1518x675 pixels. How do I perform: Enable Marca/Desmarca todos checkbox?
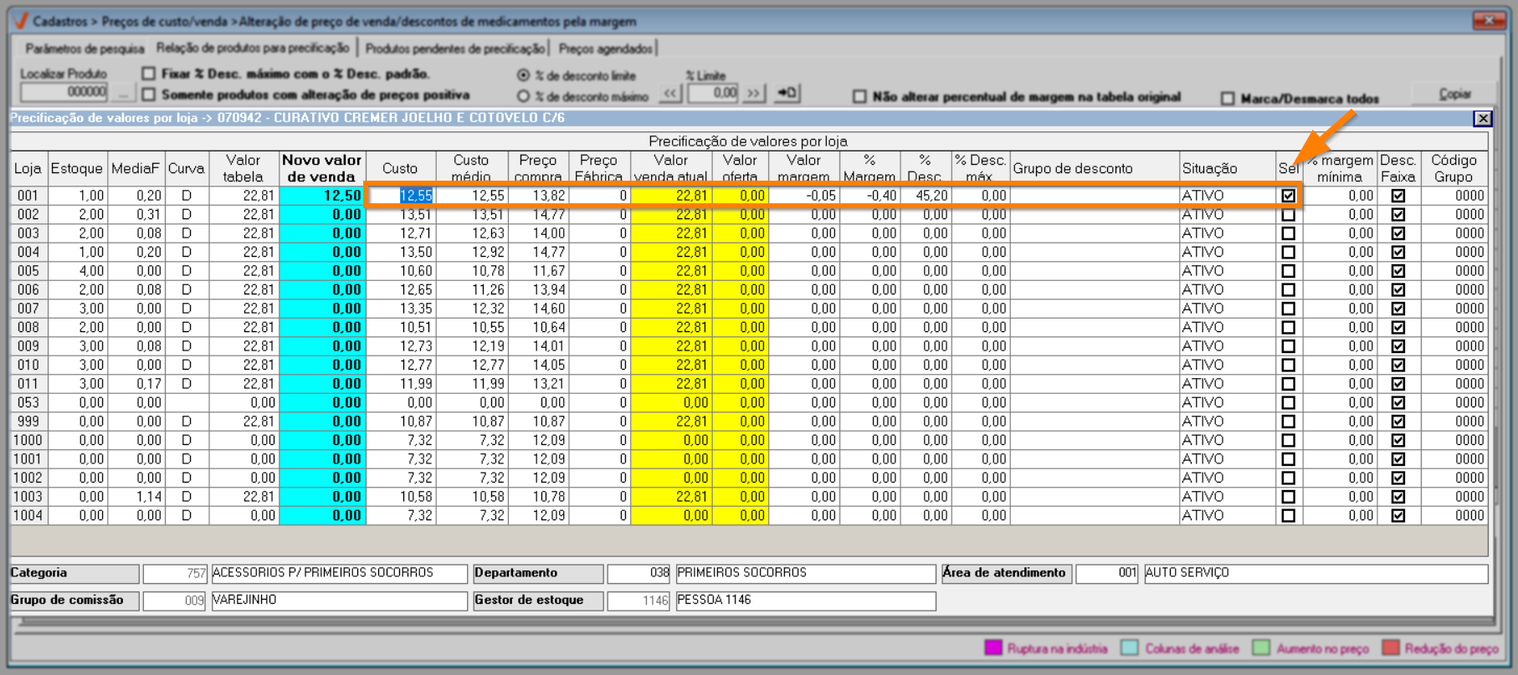[1228, 99]
